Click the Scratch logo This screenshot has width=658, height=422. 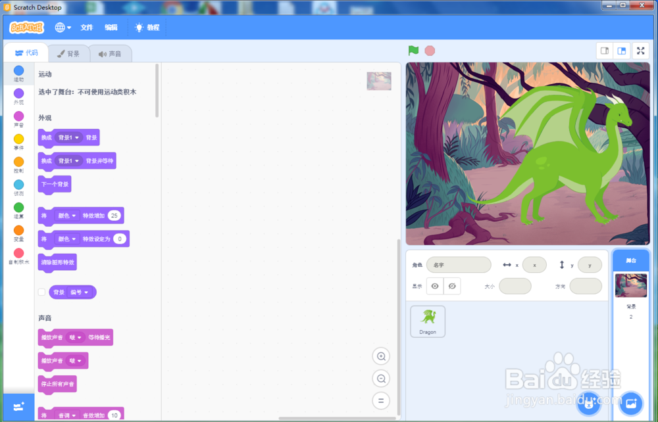tap(26, 28)
